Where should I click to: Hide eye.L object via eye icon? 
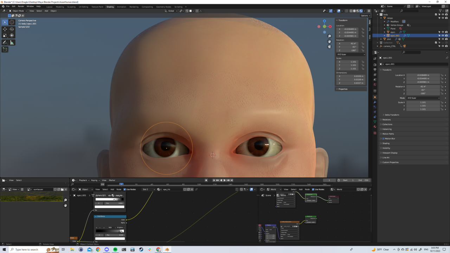pyautogui.click(x=443, y=32)
